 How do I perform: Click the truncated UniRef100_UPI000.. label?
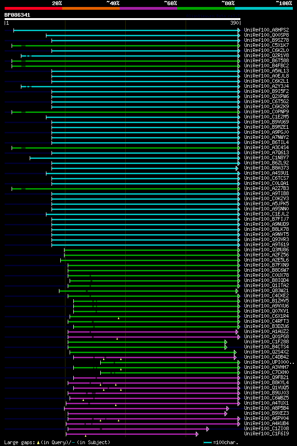coord(269,363)
